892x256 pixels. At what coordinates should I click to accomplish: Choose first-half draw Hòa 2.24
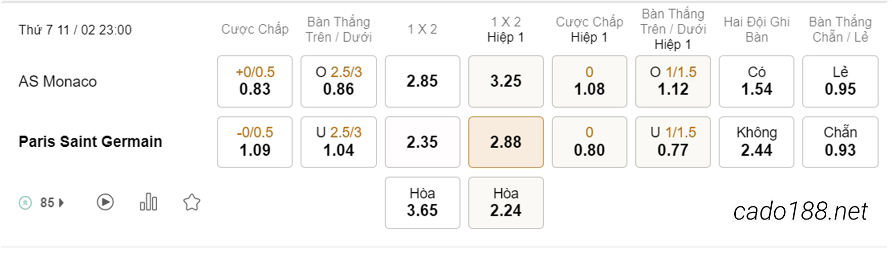[x=506, y=203]
